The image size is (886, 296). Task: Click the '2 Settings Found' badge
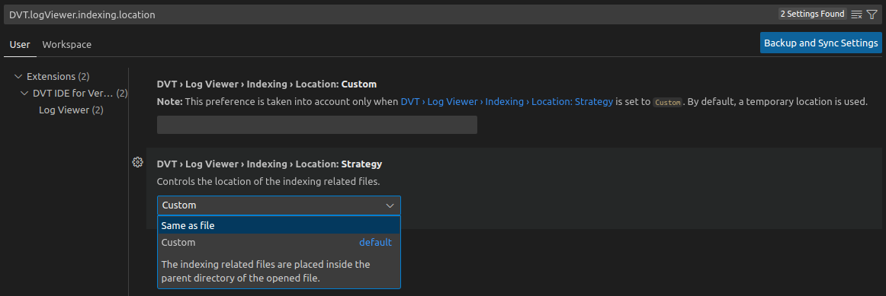(x=813, y=14)
